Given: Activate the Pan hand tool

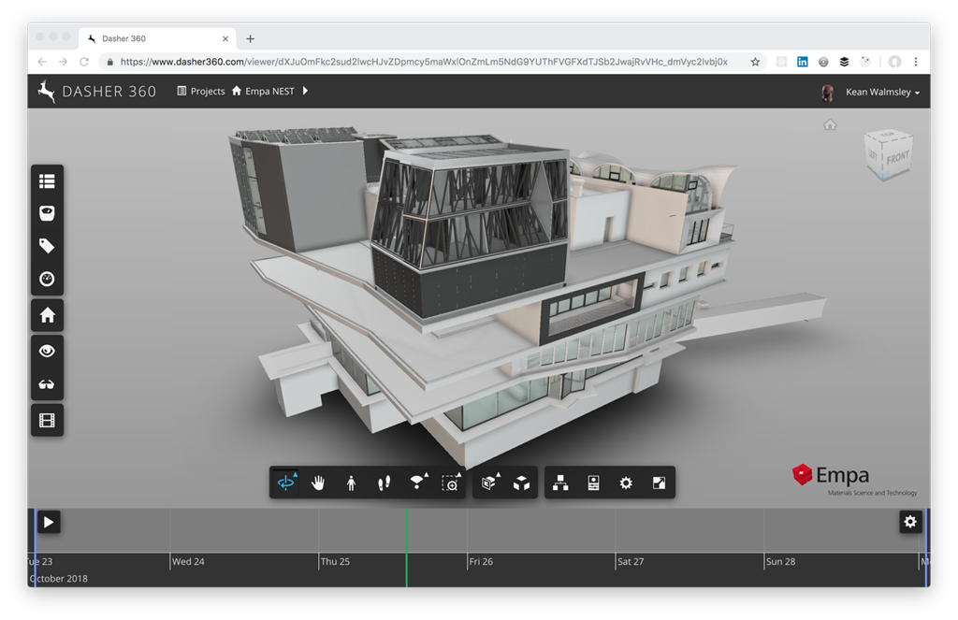Looking at the screenshot, I should (x=318, y=483).
